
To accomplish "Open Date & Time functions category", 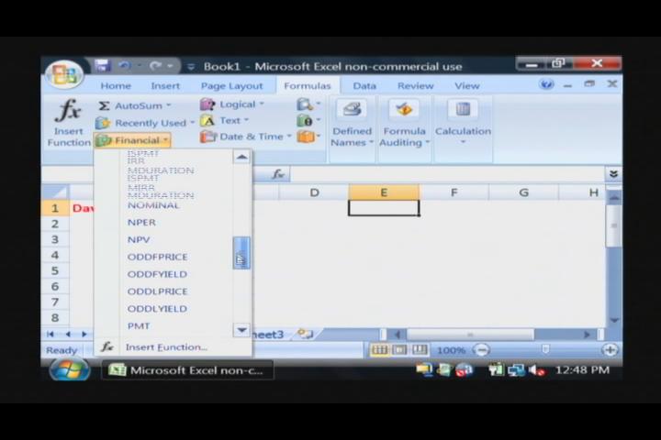I will coord(246,137).
